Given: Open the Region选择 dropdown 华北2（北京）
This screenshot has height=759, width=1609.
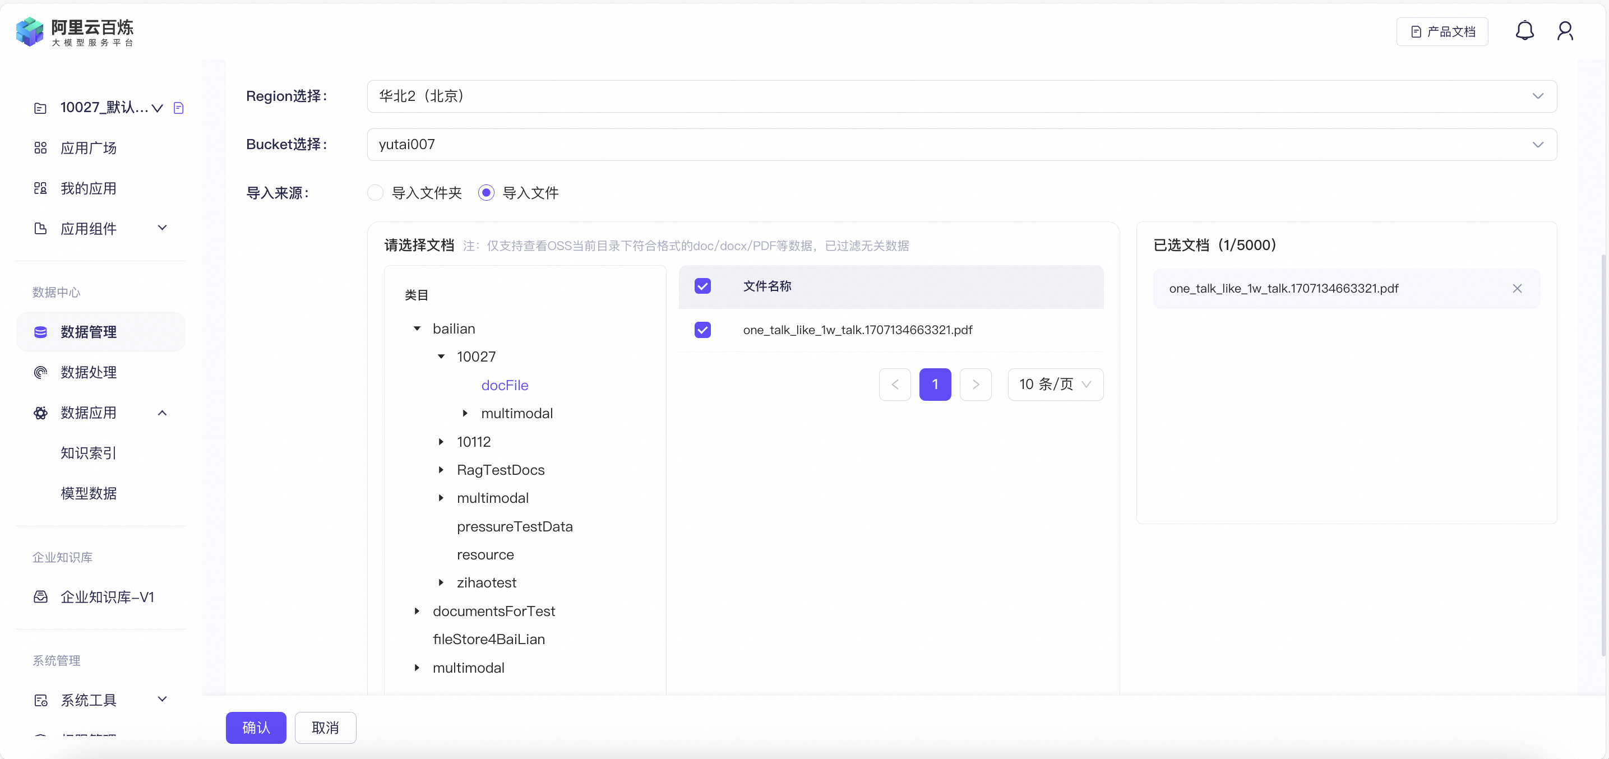Looking at the screenshot, I should click(x=961, y=96).
